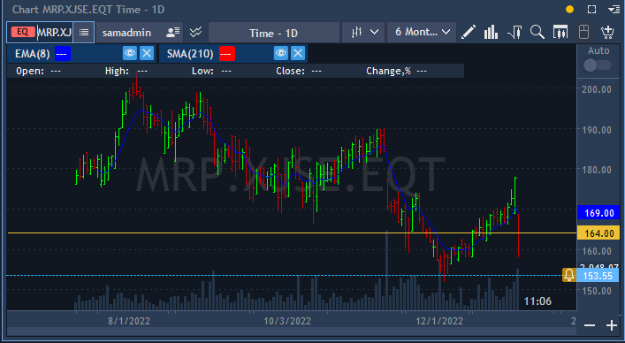The height and width of the screenshot is (343, 625).
Task: Click the blue EMA(8) color swatch
Action: coord(63,53)
